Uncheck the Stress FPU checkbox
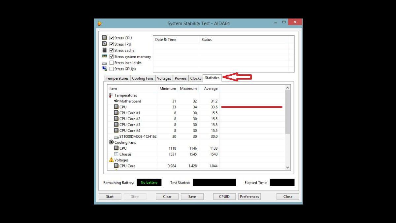Image resolution: width=396 pixels, height=223 pixels. pyautogui.click(x=111, y=44)
